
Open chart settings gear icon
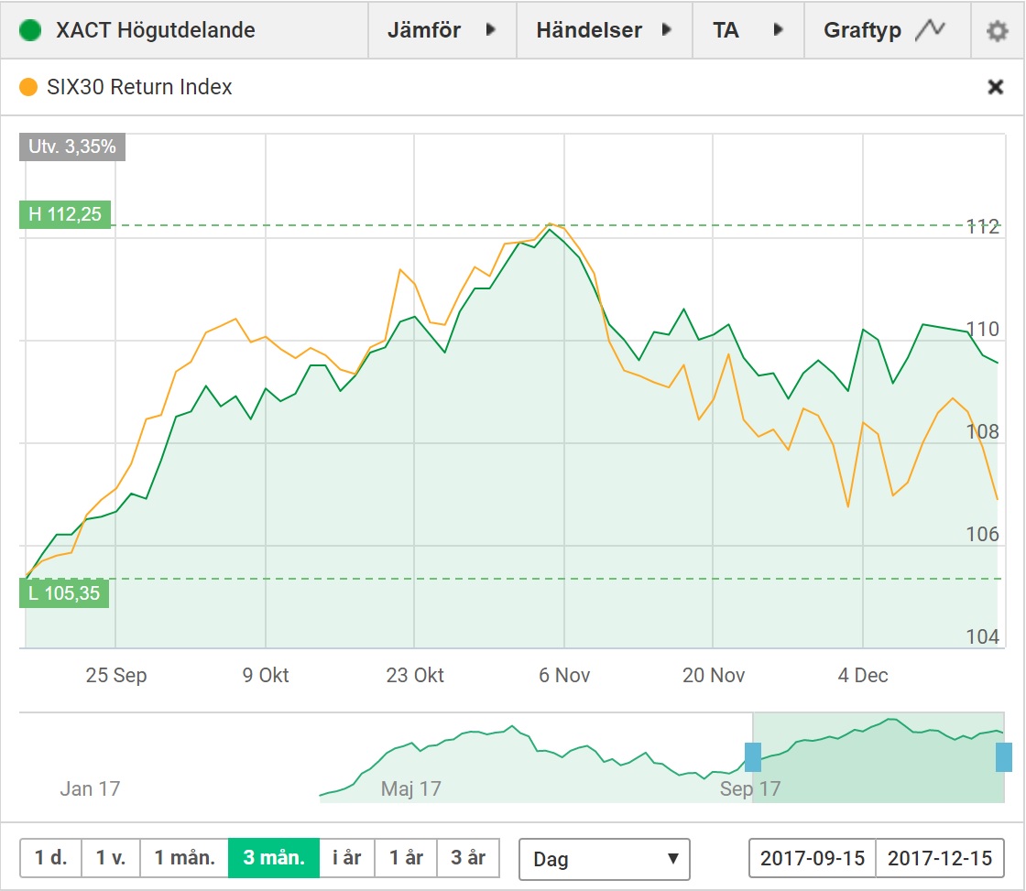pyautogui.click(x=997, y=30)
